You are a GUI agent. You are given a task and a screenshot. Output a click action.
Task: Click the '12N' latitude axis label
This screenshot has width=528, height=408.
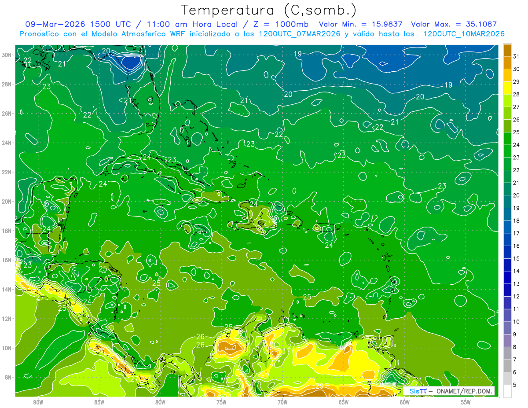point(7,319)
